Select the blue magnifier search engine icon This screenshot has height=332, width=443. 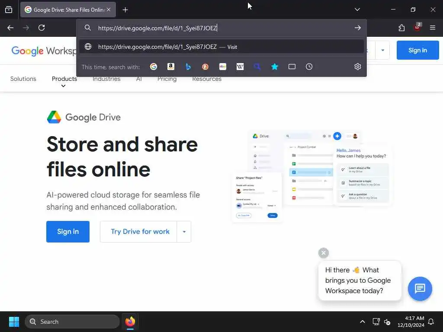257,67
